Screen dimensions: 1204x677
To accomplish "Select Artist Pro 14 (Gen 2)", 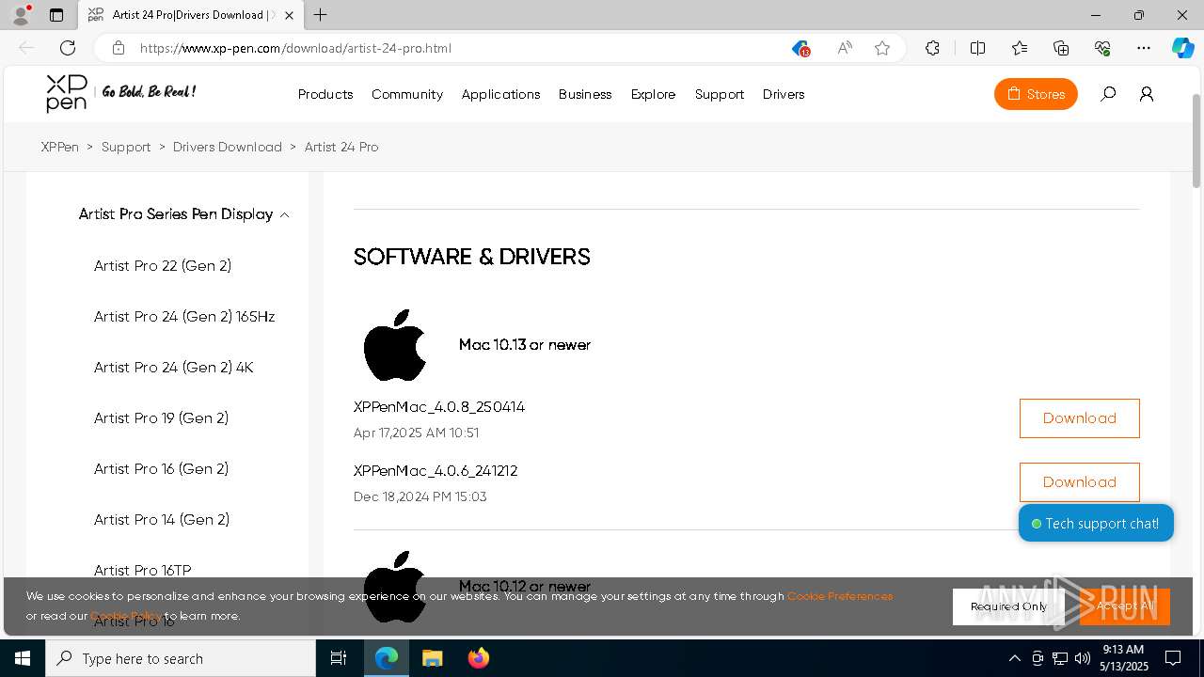I will pos(162,520).
